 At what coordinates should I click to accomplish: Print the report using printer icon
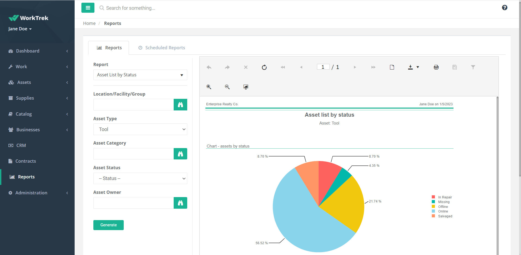coord(436,67)
